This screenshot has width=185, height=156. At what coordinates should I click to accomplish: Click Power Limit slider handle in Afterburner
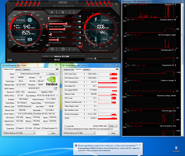click(x=67, y=24)
